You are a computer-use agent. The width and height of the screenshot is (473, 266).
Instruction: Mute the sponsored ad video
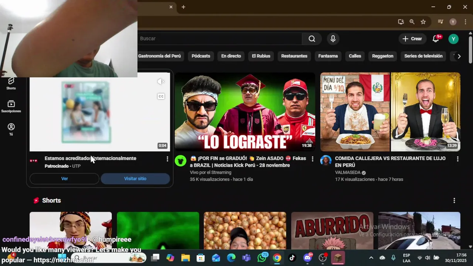161,82
